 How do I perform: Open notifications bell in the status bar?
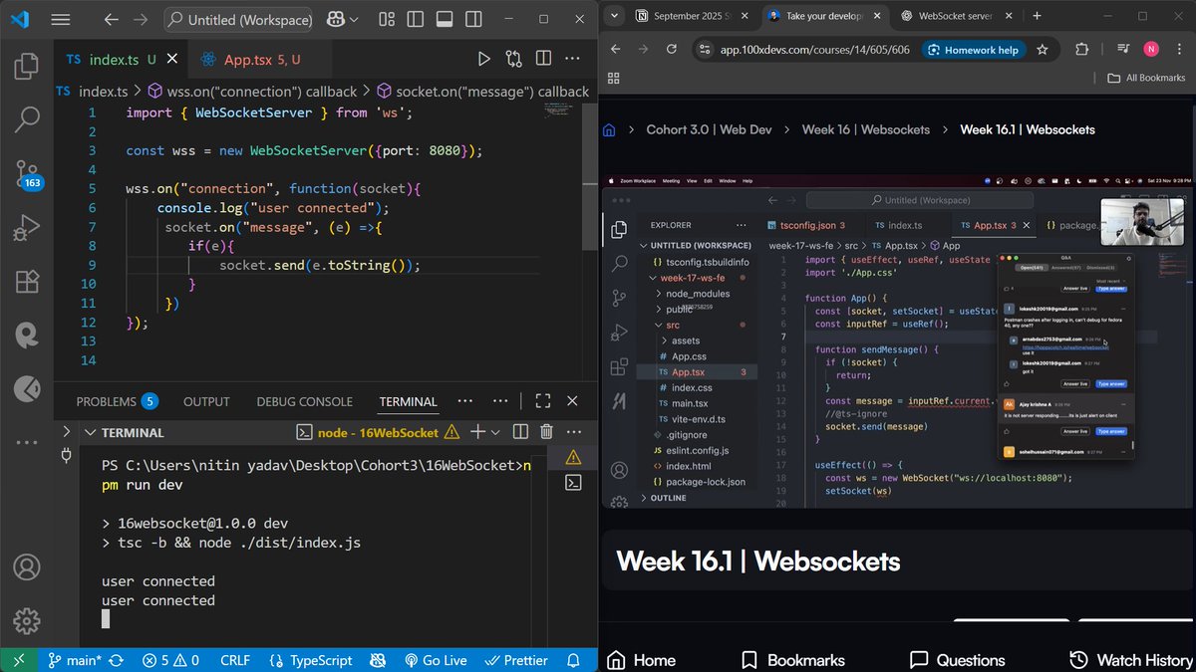(573, 660)
